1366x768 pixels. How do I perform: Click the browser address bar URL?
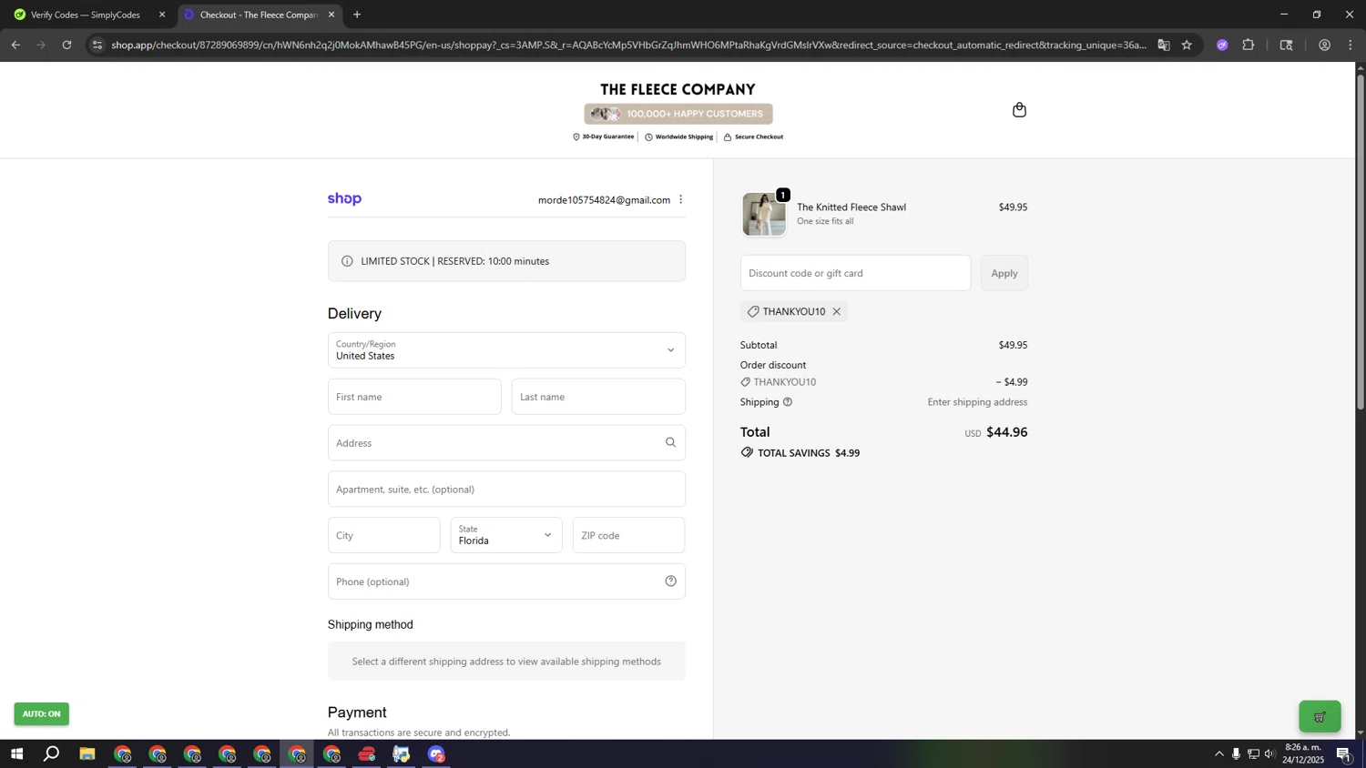point(628,45)
